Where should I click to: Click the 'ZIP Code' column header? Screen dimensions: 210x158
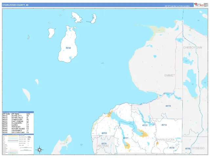[x=6, y=114]
